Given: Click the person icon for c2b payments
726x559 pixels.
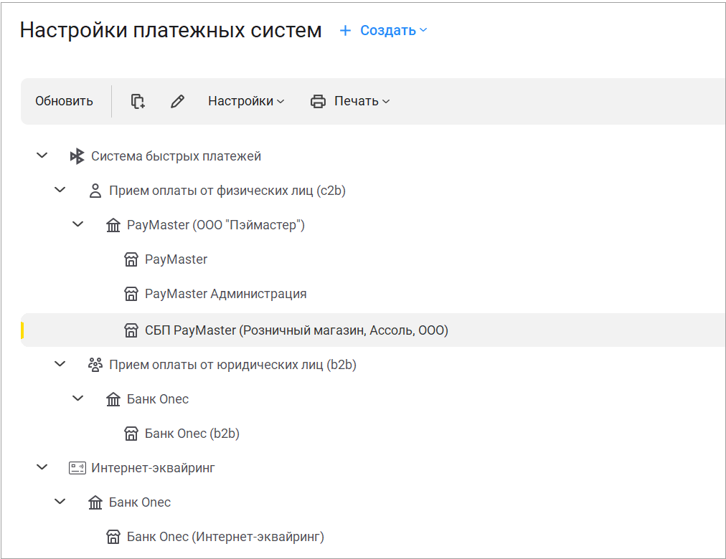Looking at the screenshot, I should (95, 191).
